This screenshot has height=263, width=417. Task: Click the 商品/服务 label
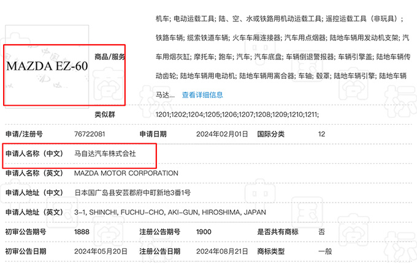tap(110, 57)
